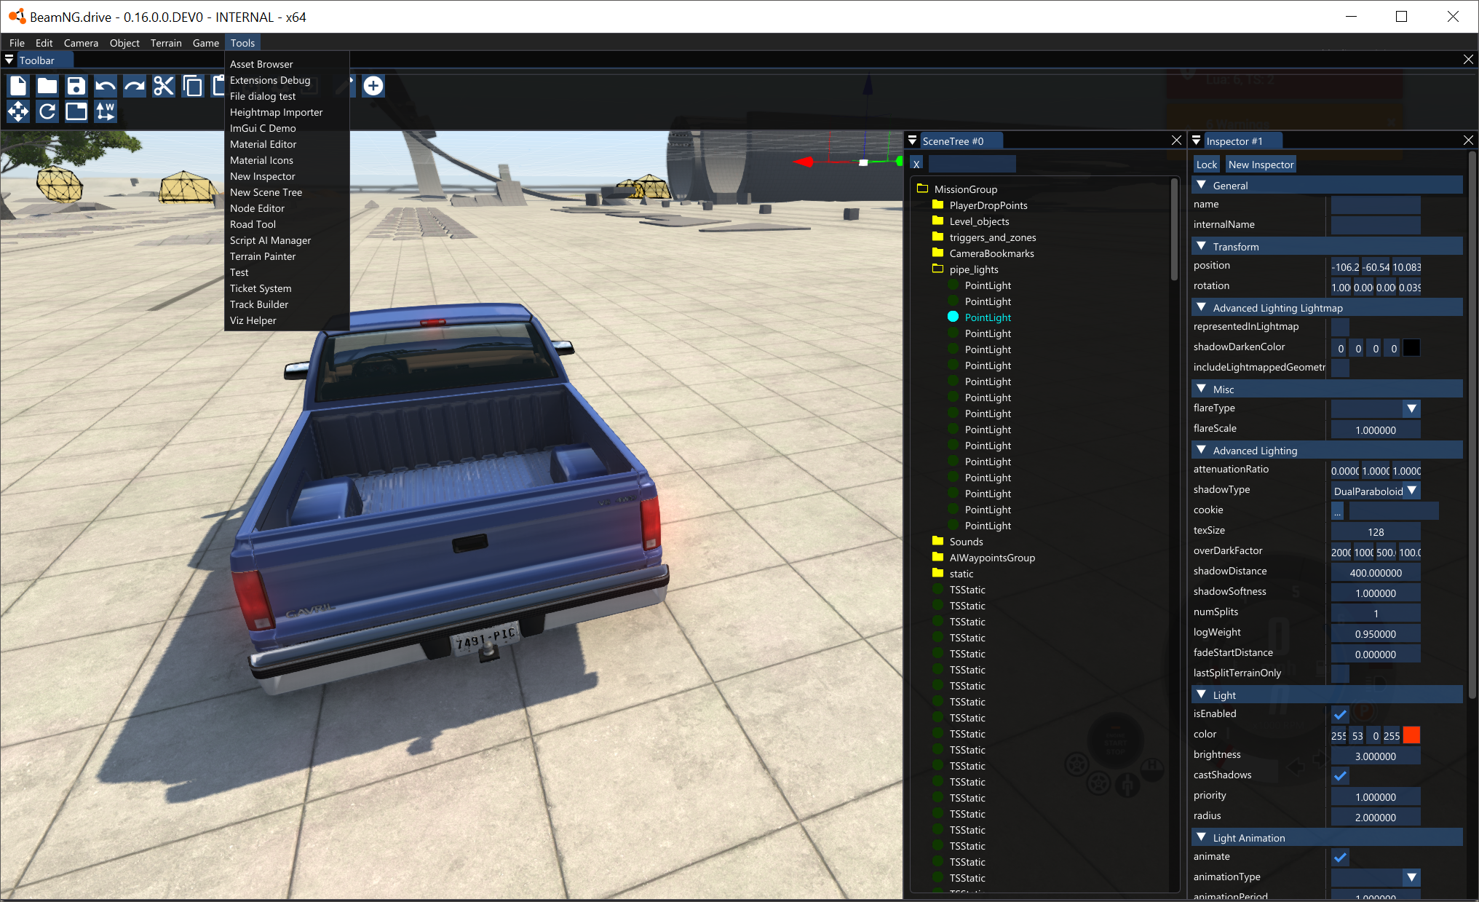Open the animationType dropdown
The width and height of the screenshot is (1479, 902).
pos(1411,878)
